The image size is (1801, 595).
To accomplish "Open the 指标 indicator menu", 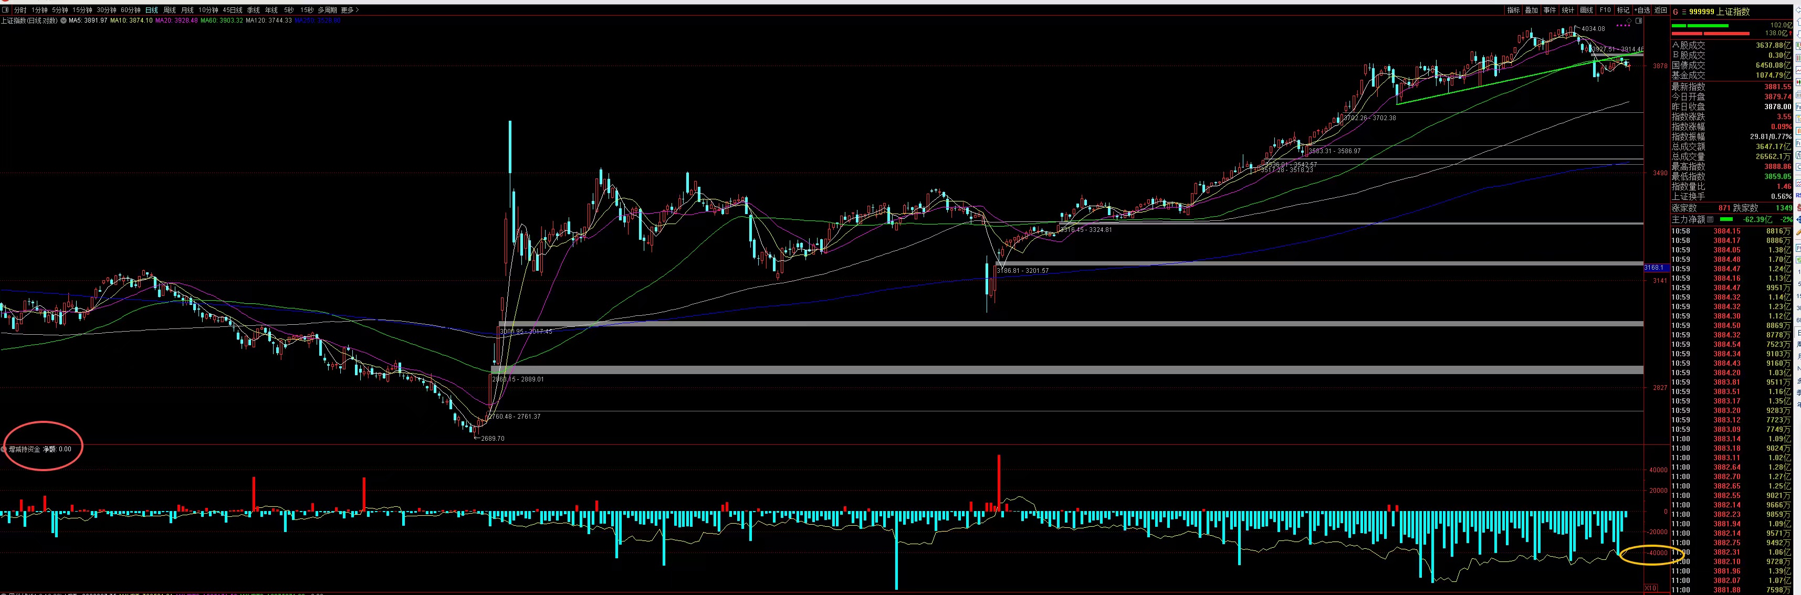I will pyautogui.click(x=1514, y=10).
